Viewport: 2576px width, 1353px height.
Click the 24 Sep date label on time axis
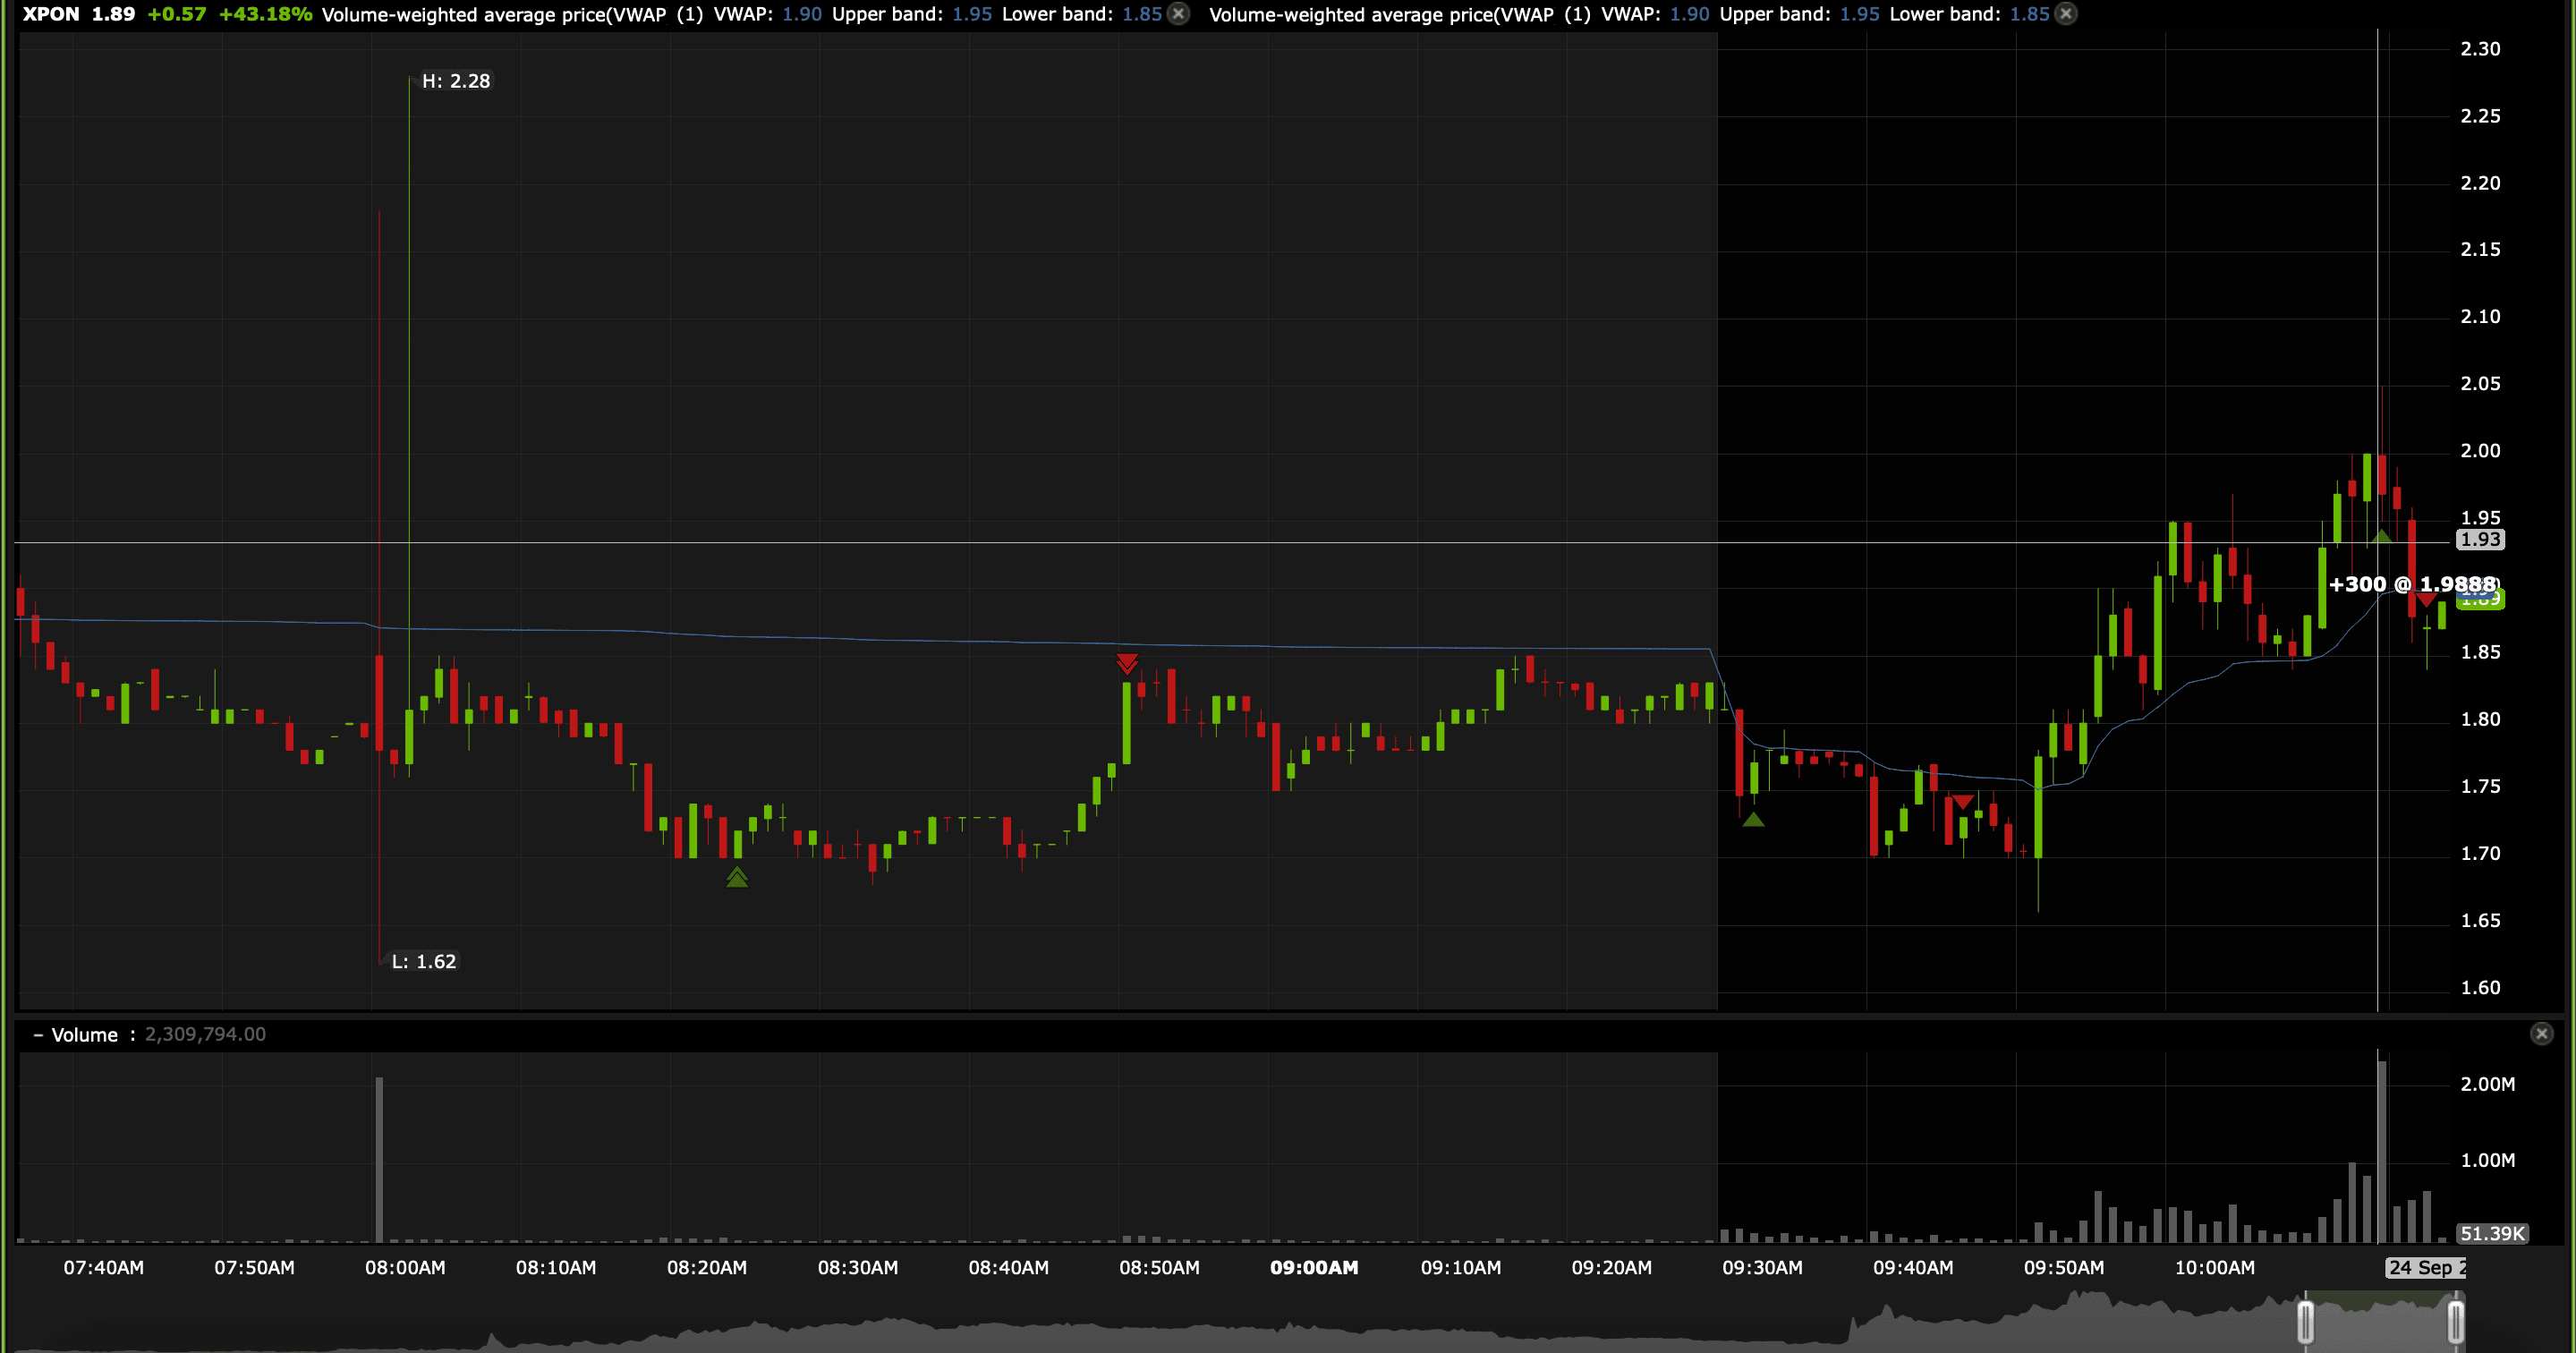click(2426, 1267)
